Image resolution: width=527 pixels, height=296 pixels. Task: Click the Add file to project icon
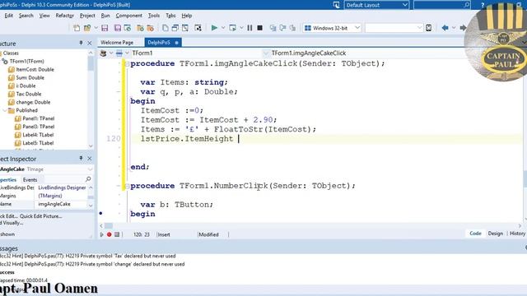(x=140, y=28)
